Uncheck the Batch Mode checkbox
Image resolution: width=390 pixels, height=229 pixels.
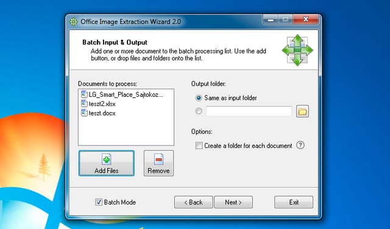point(99,202)
